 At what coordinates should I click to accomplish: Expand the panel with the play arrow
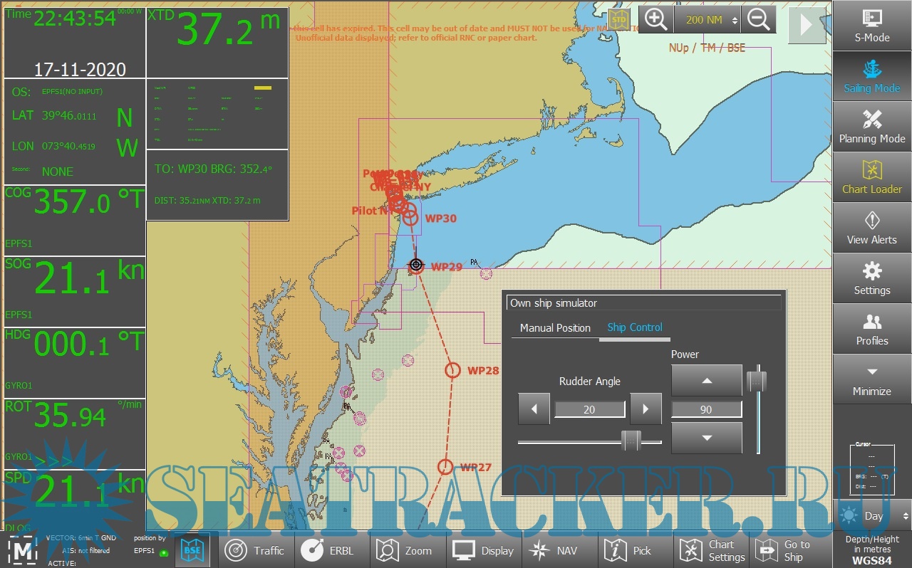807,25
